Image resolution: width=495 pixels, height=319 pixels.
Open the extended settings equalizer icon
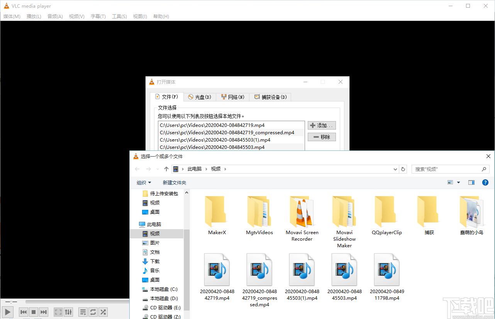click(68, 312)
